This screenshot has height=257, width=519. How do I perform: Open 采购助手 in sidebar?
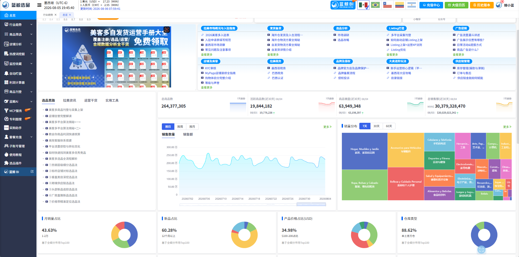pos(18,128)
